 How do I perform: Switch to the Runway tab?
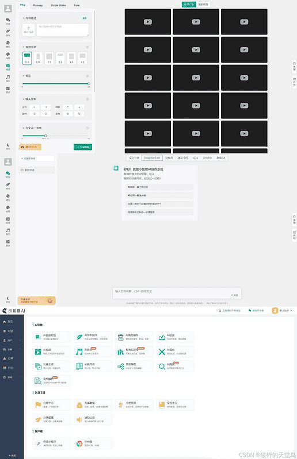38,5
